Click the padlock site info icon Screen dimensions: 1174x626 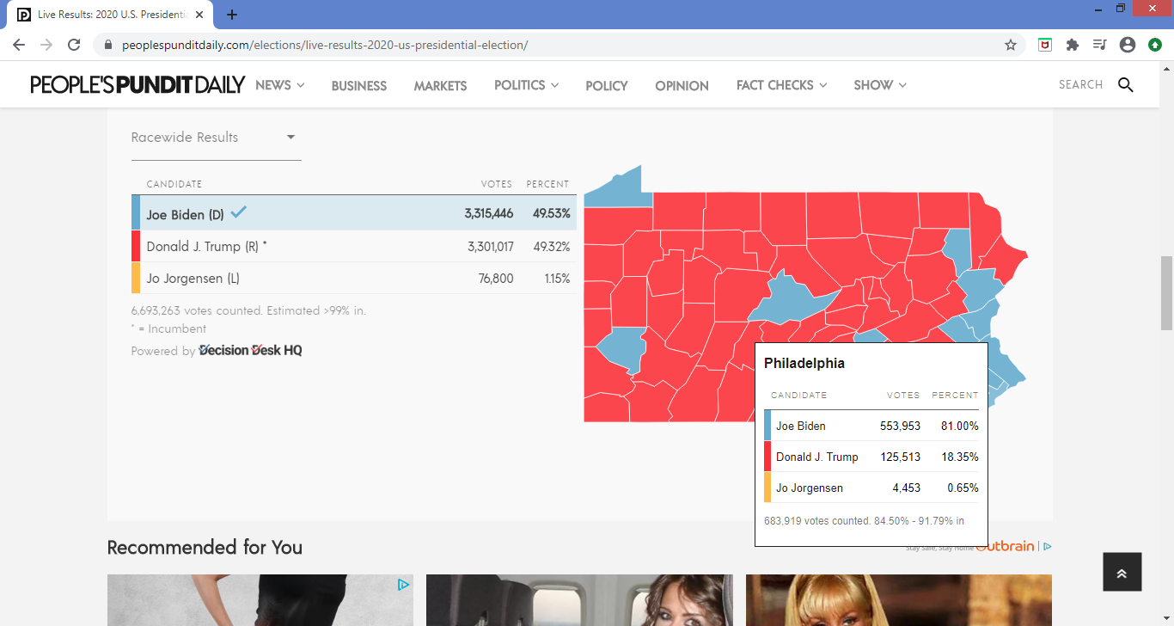click(108, 45)
